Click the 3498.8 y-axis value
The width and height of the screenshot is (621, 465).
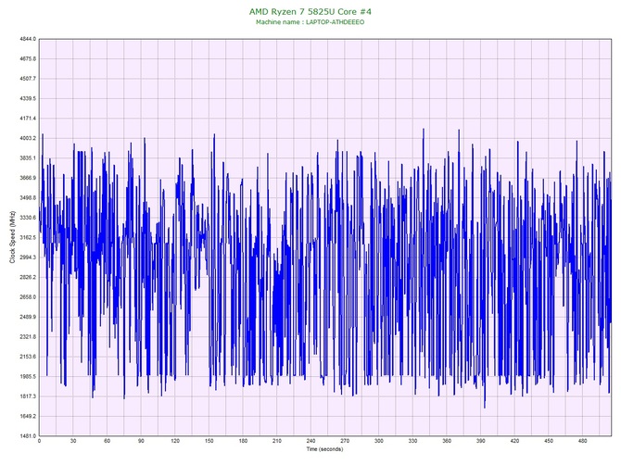[x=28, y=198]
